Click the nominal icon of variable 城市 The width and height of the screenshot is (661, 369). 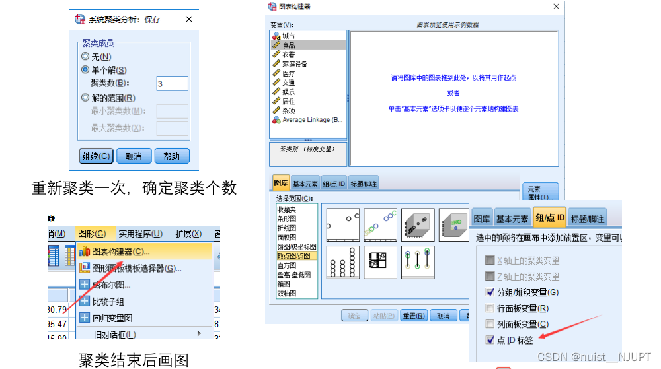(276, 36)
